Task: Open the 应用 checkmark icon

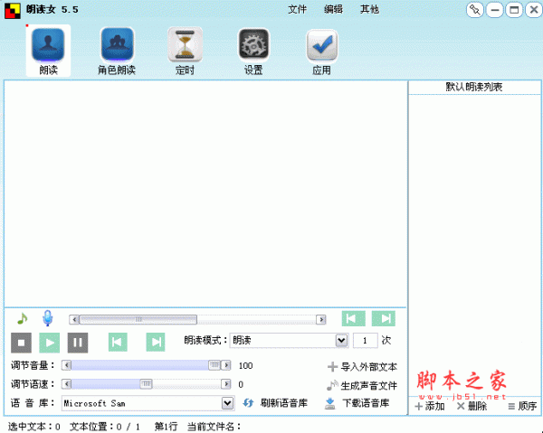Action: [322, 45]
